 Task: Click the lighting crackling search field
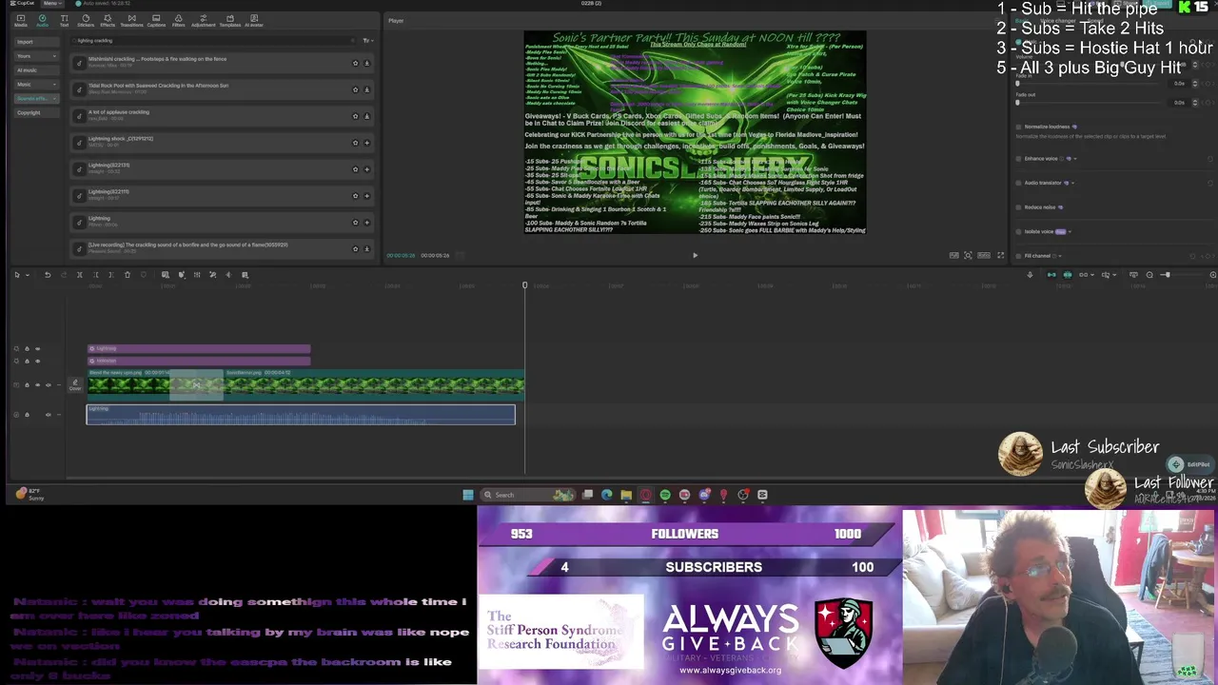pyautogui.click(x=214, y=41)
